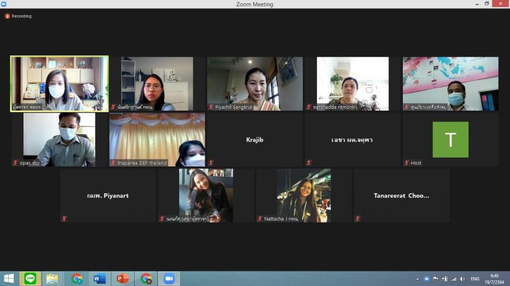Select Piyachit Sangkrut's video tile
The image size is (510, 286).
(x=254, y=84)
